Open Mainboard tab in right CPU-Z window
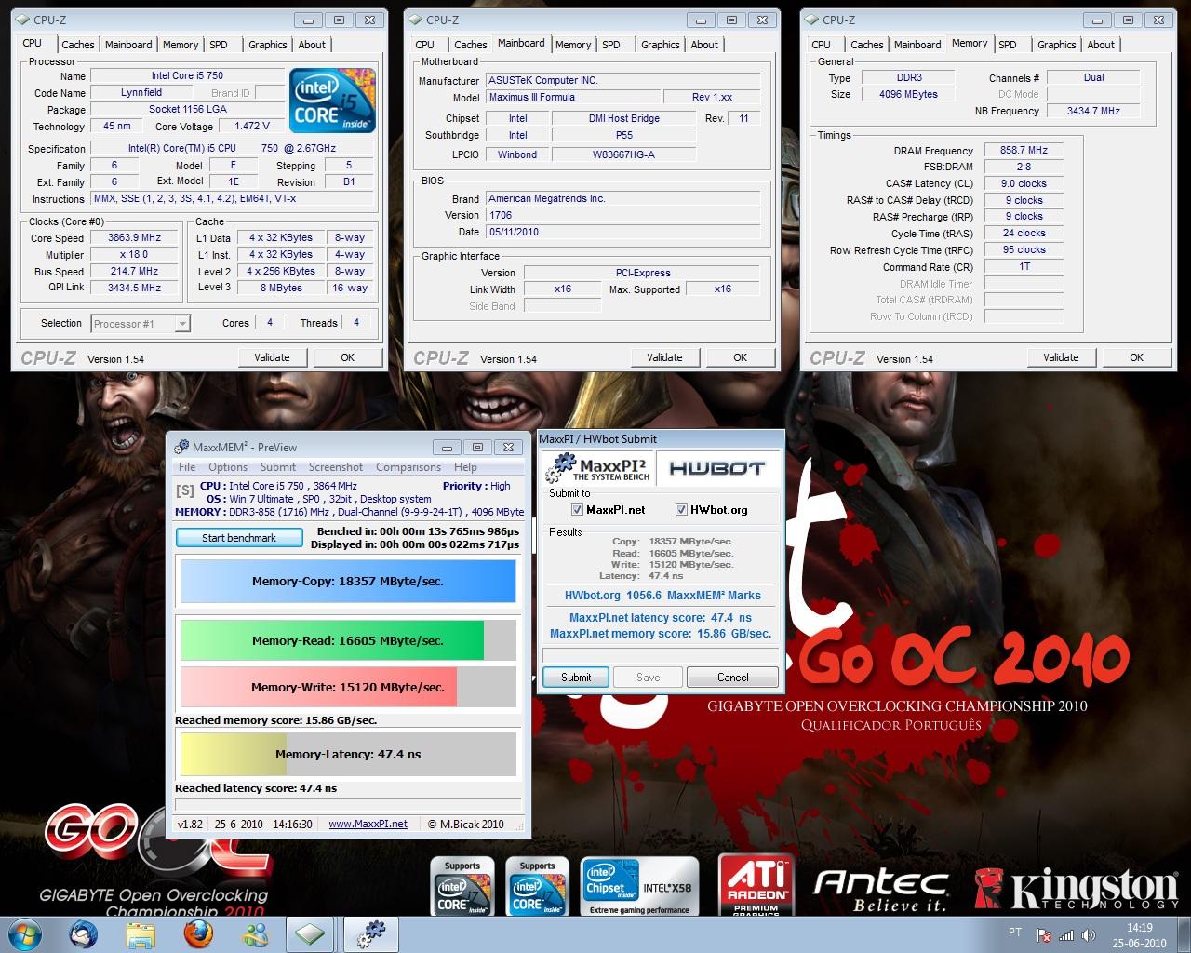This screenshot has height=953, width=1191. coord(917,44)
